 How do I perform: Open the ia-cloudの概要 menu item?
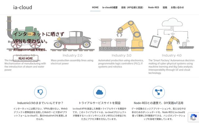(x=110, y=7)
